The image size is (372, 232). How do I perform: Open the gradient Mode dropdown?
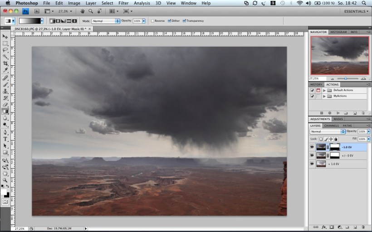pos(106,21)
